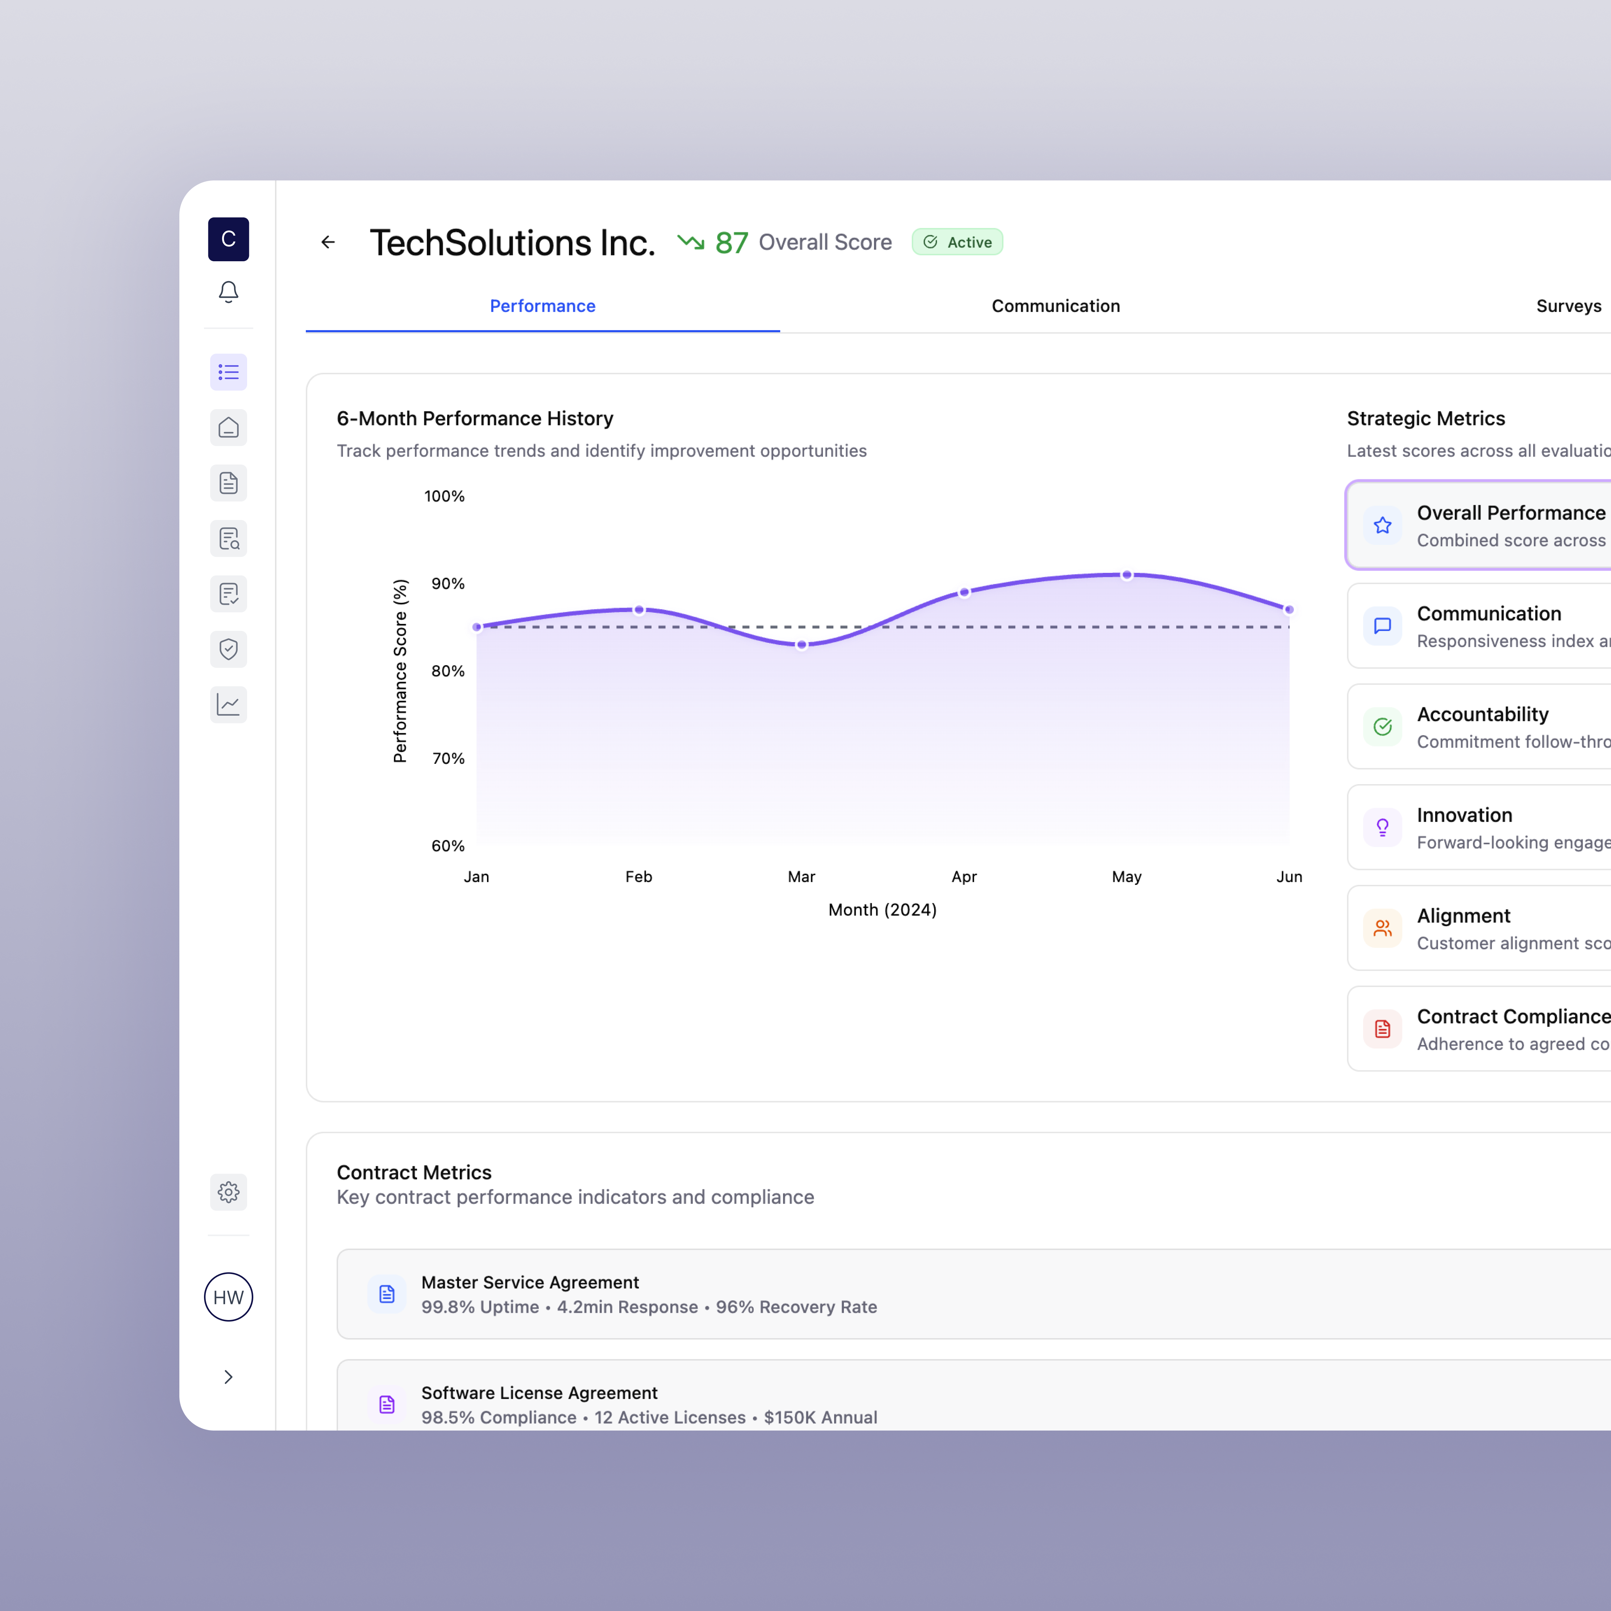This screenshot has height=1611, width=1611.
Task: Click the notifications bell icon
Action: point(229,292)
